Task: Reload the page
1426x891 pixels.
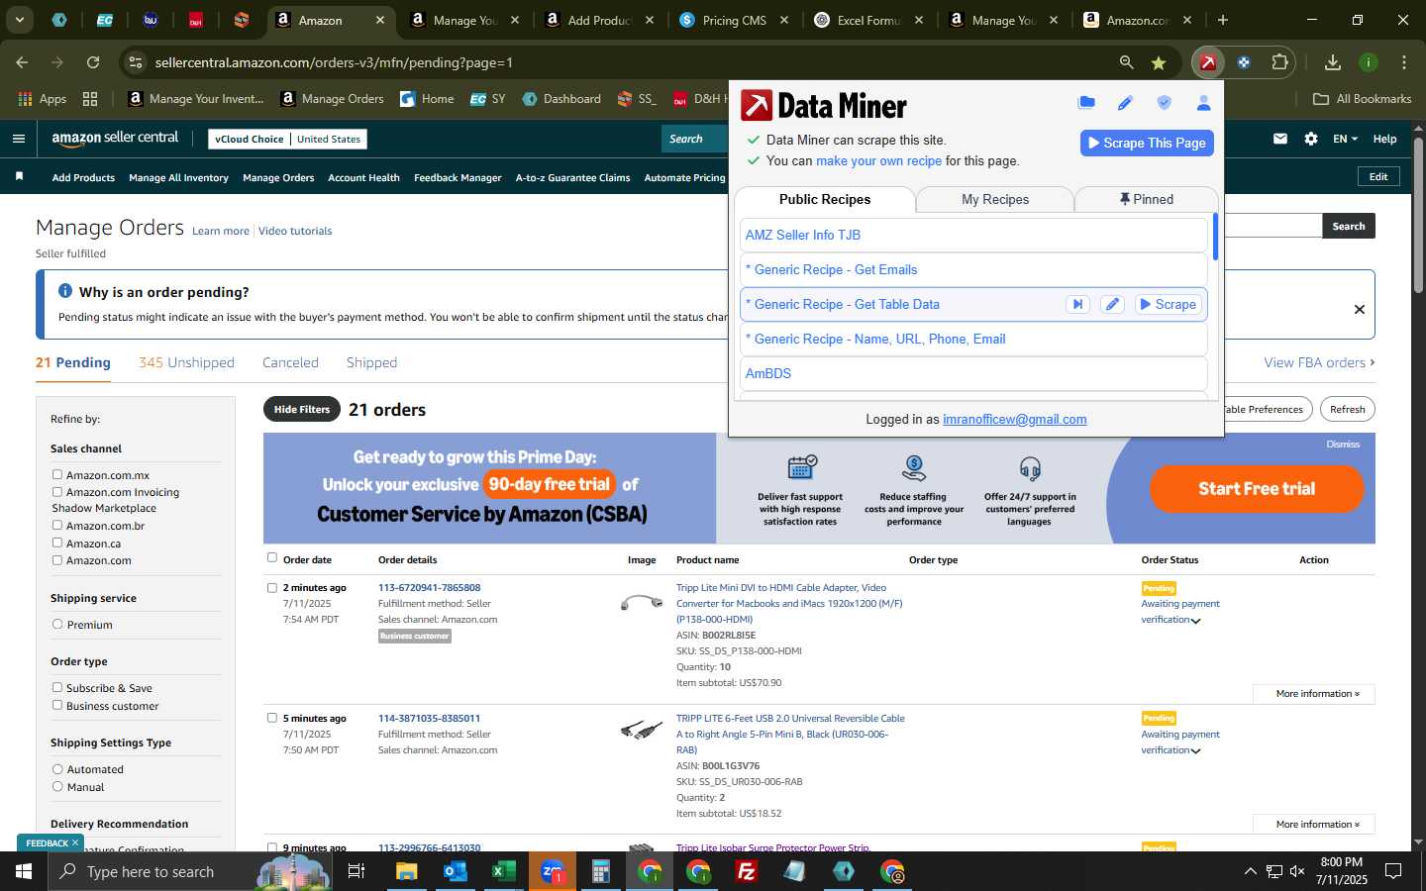Action: [93, 62]
